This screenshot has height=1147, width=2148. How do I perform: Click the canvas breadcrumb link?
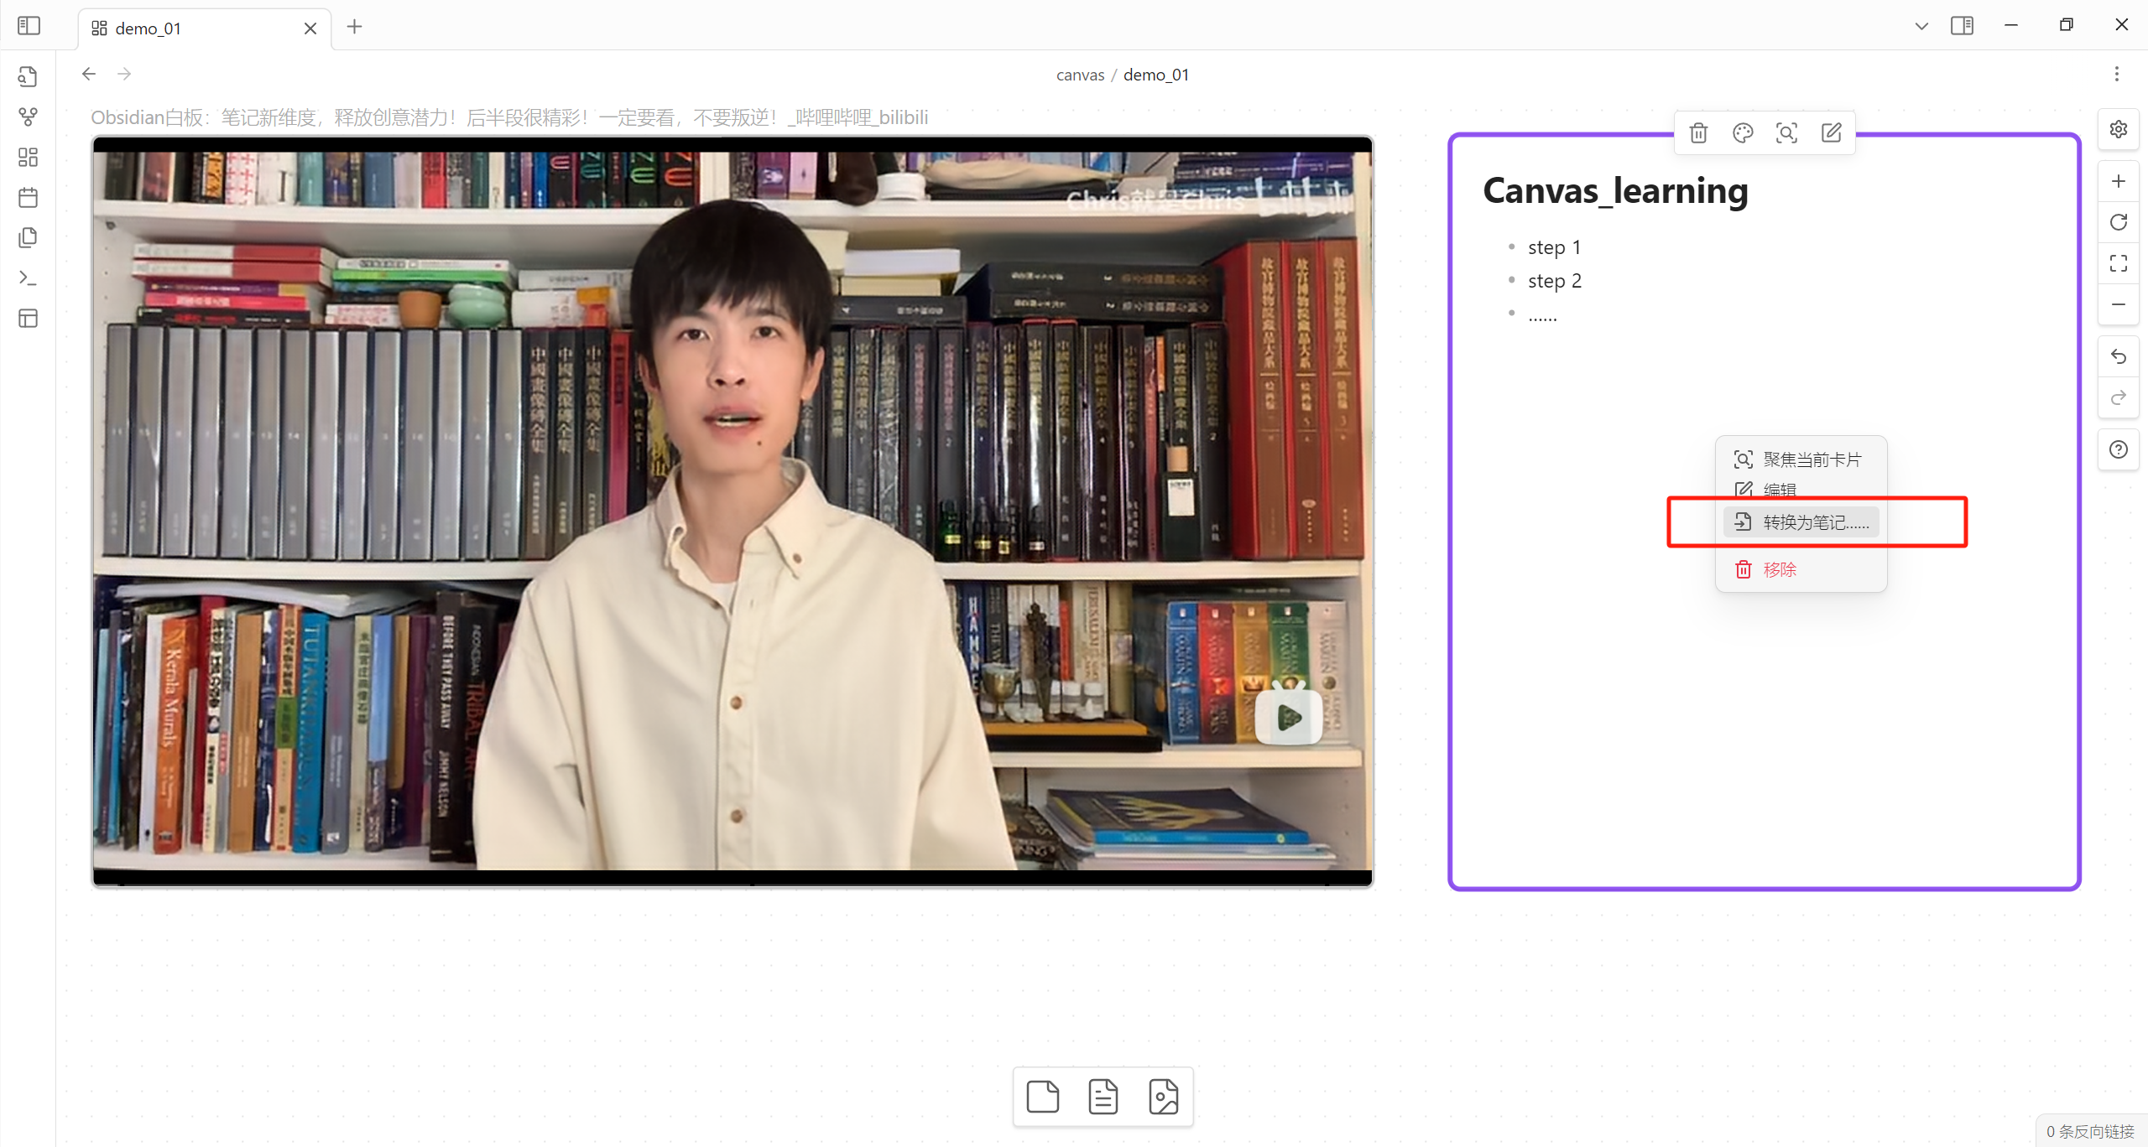[1079, 75]
